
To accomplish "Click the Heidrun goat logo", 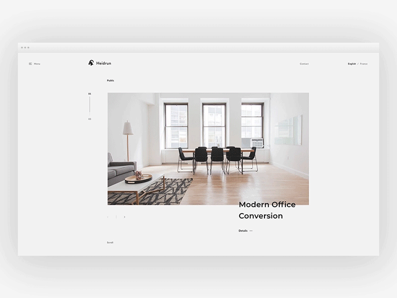I will click(90, 63).
